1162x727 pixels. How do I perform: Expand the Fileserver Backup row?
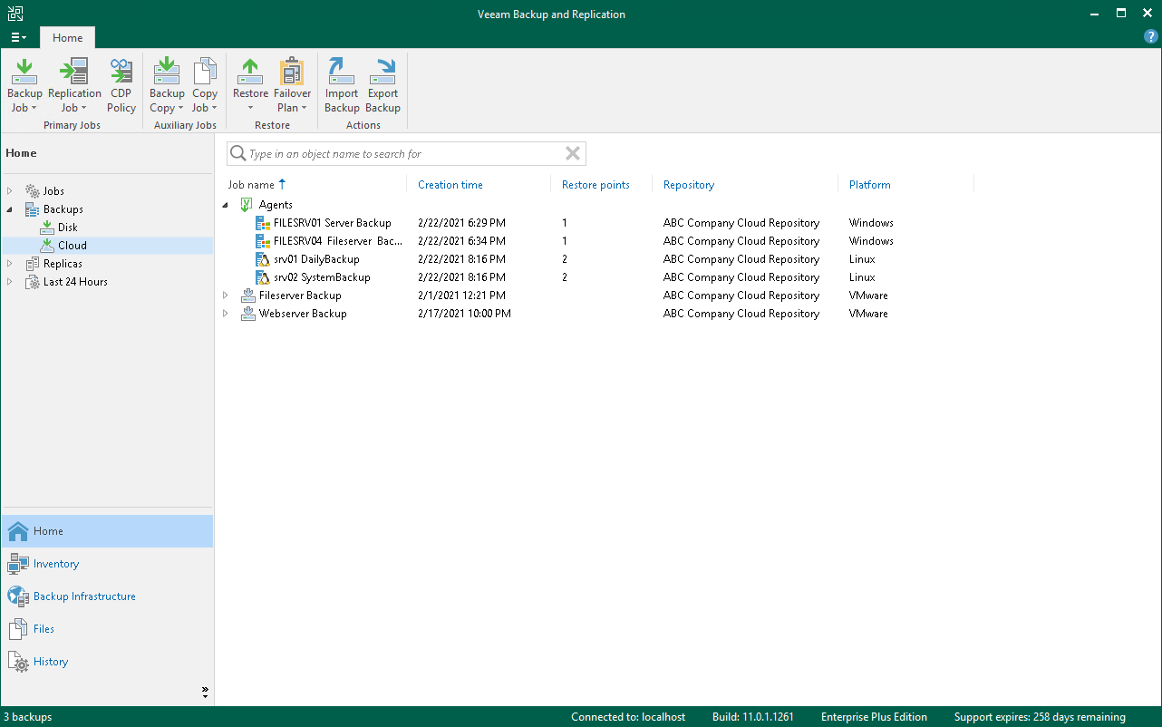coord(226,296)
